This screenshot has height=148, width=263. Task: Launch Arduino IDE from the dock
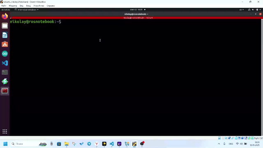[5, 54]
